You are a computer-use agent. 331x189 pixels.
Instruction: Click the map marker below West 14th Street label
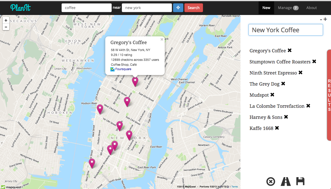119,126
